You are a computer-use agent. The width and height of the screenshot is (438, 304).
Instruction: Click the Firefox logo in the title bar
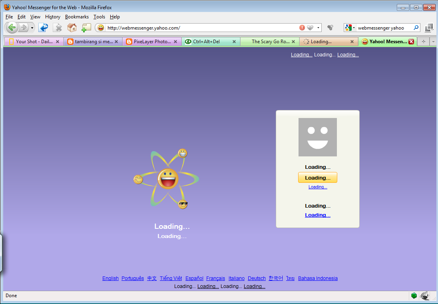(x=7, y=7)
